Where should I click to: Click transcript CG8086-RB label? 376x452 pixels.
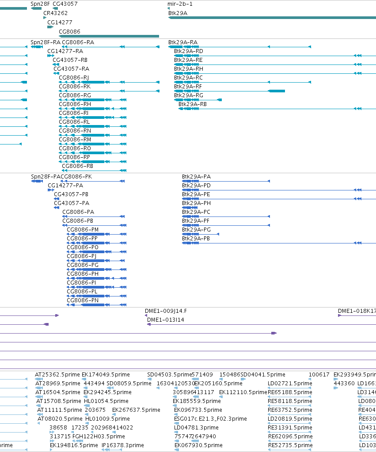tap(78, 166)
